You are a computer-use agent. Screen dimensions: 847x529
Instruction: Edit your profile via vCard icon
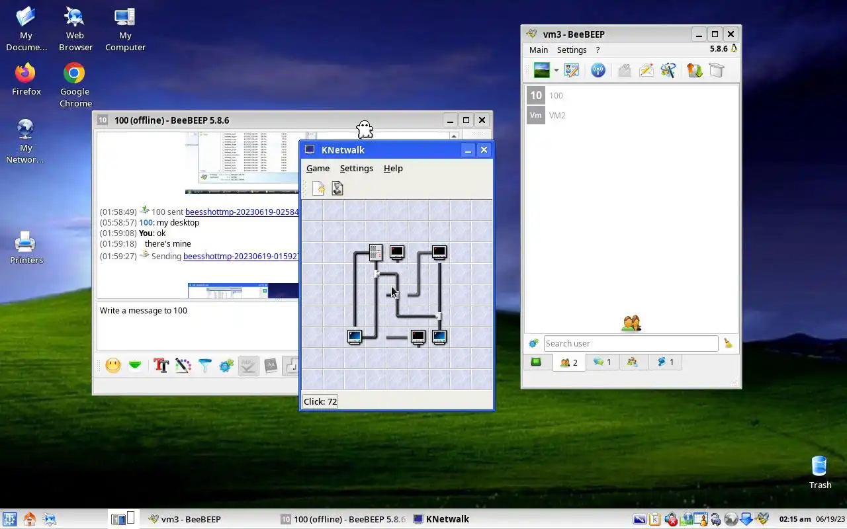click(572, 70)
